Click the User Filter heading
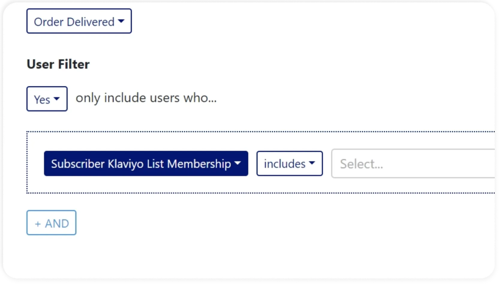Viewport: 499px width, 284px height. (x=58, y=64)
